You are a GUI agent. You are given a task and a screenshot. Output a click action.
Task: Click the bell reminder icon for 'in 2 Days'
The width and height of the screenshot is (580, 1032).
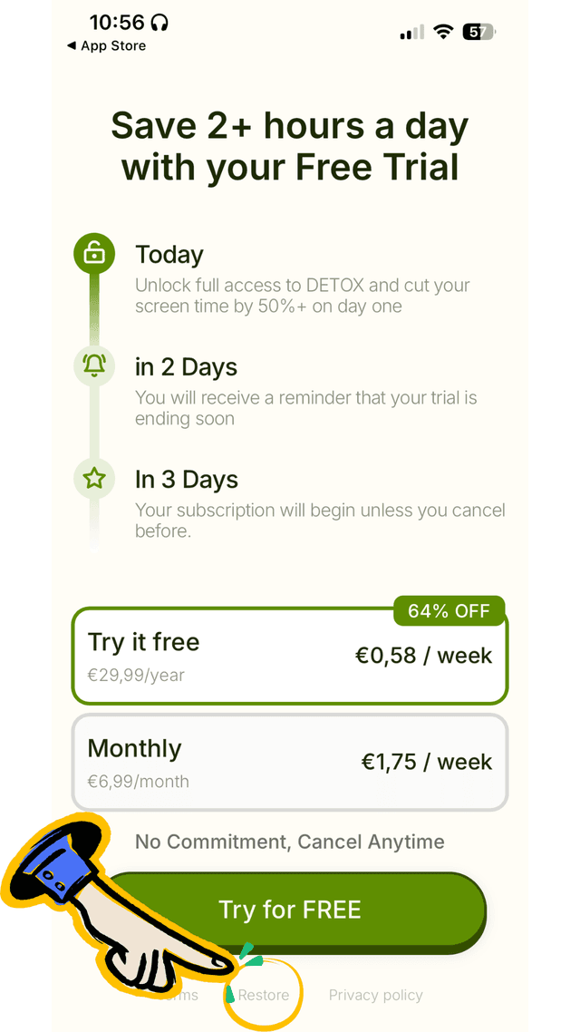point(93,366)
